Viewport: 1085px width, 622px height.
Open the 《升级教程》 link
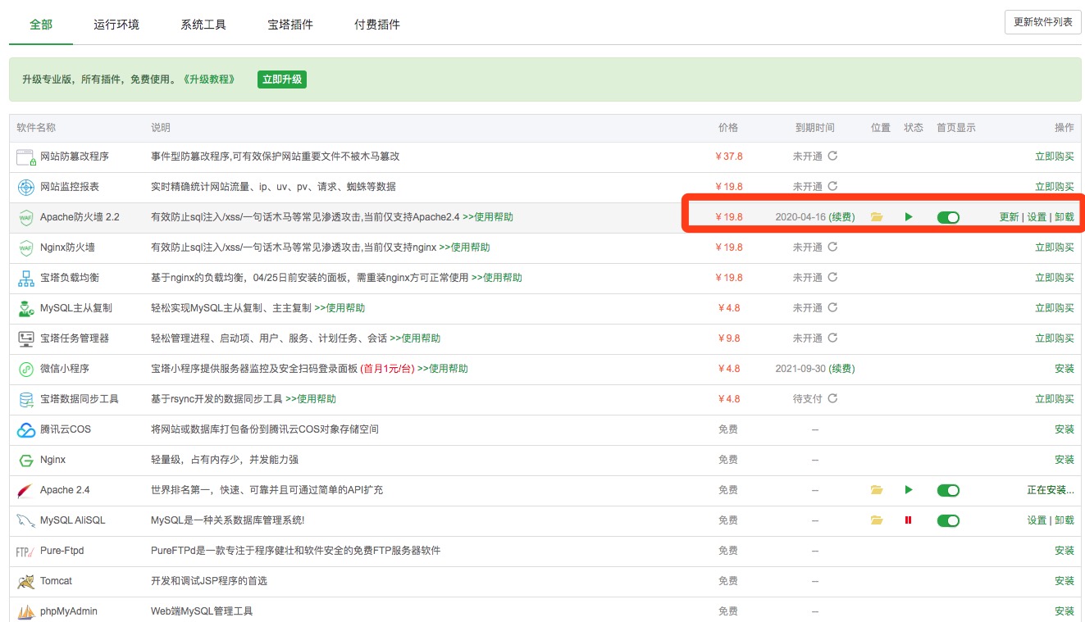(209, 79)
